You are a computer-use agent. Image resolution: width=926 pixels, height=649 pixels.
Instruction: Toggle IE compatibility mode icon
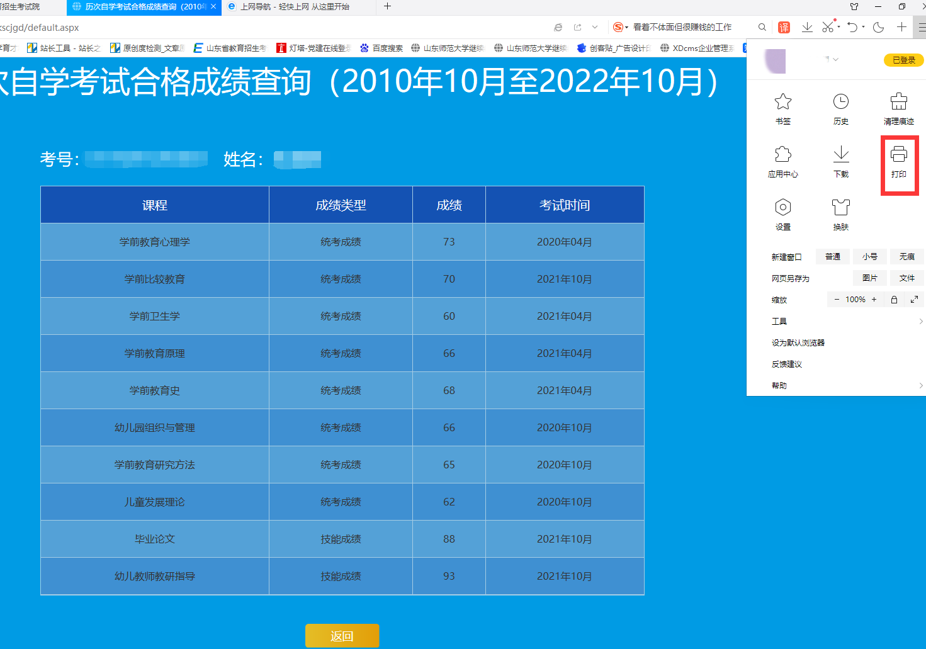pos(558,27)
